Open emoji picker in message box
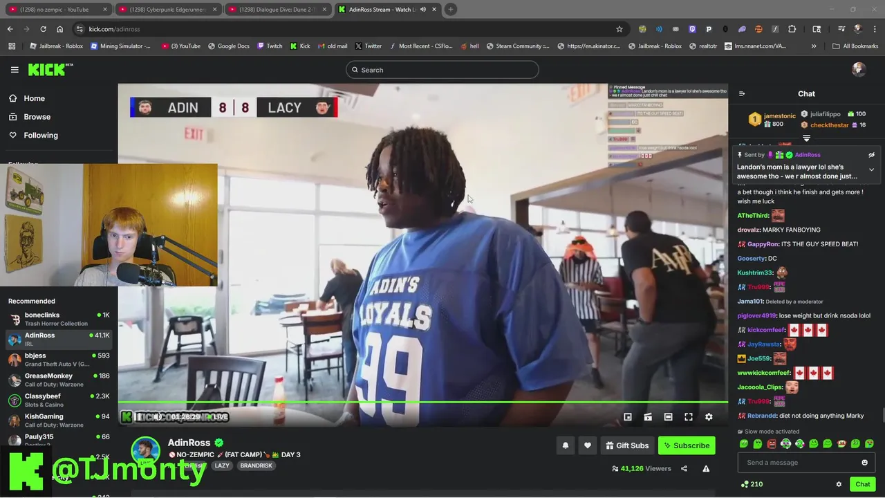 (864, 463)
